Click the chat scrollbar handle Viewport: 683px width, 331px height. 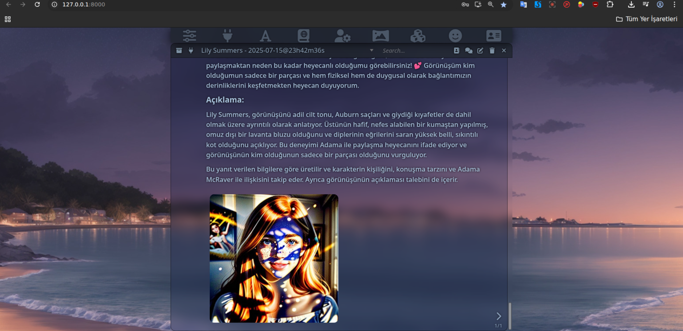pyautogui.click(x=510, y=316)
